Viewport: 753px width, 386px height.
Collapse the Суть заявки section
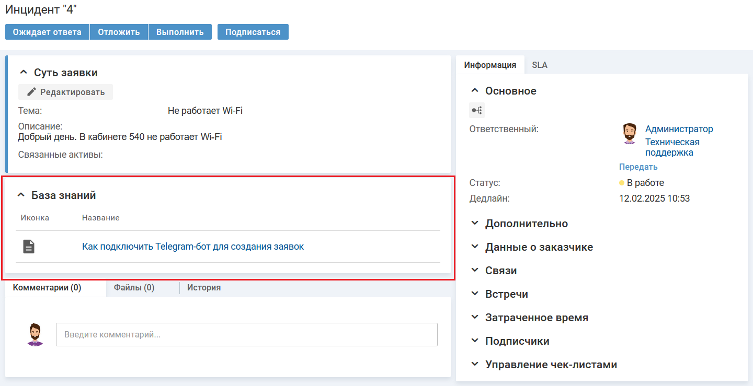click(x=24, y=73)
